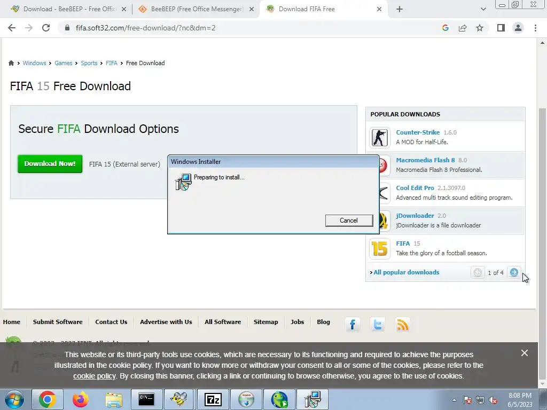Show hidden system tray icons arrow
The image size is (547, 410).
tap(454, 400)
